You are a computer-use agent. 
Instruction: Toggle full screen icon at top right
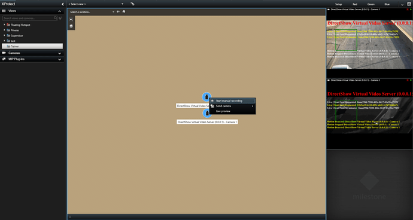click(409, 4)
